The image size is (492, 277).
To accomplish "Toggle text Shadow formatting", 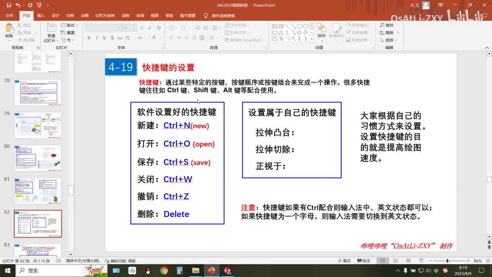I will click(112, 38).
